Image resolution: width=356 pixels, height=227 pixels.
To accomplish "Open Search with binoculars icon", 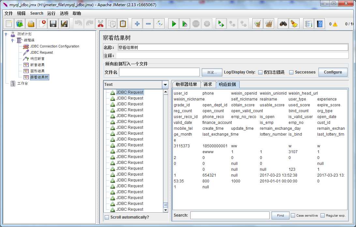I will pyautogui.click(x=283, y=23).
